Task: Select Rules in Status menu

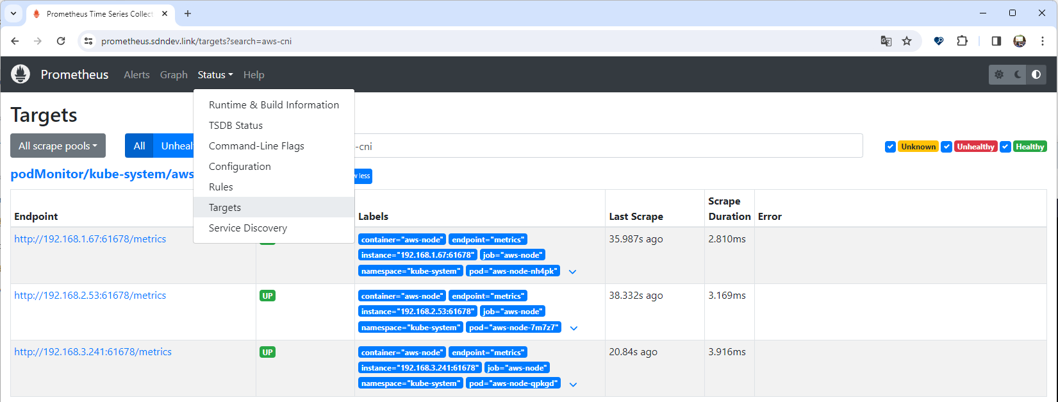Action: (274, 187)
